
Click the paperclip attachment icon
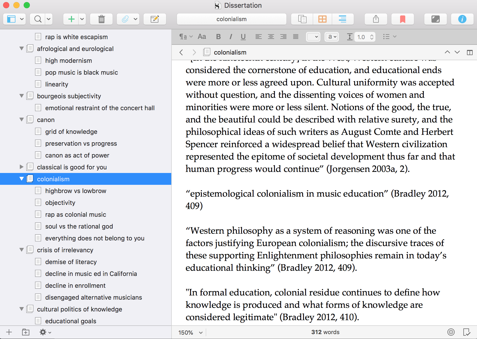tap(125, 19)
